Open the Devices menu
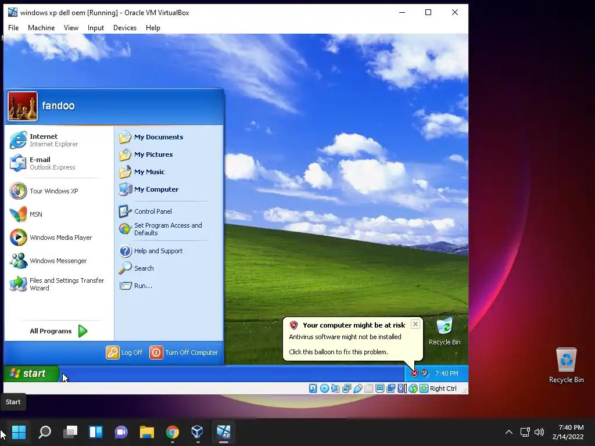Viewport: 595px width, 446px height. tap(125, 28)
